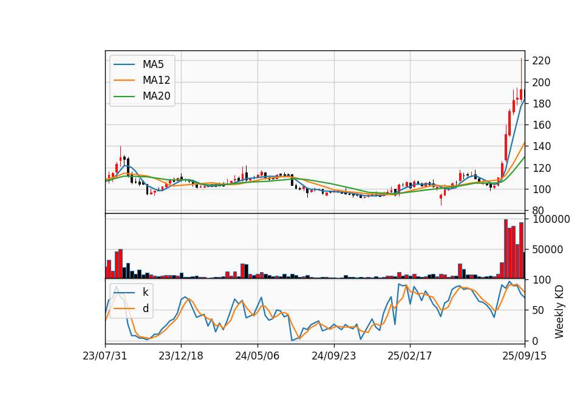Click the 220 price axis tick
Image resolution: width=583 pixels, height=419 pixels.
[x=541, y=61]
